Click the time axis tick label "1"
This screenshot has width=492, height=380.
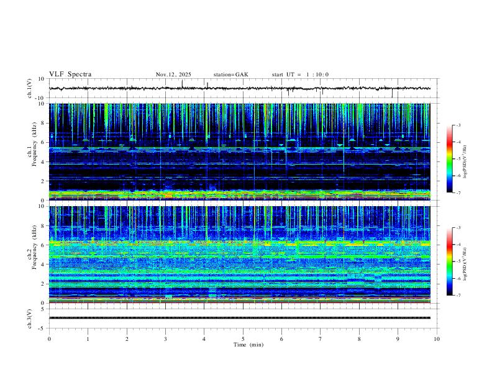(88, 339)
